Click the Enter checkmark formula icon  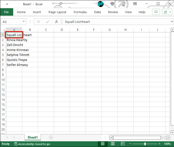[47, 22]
